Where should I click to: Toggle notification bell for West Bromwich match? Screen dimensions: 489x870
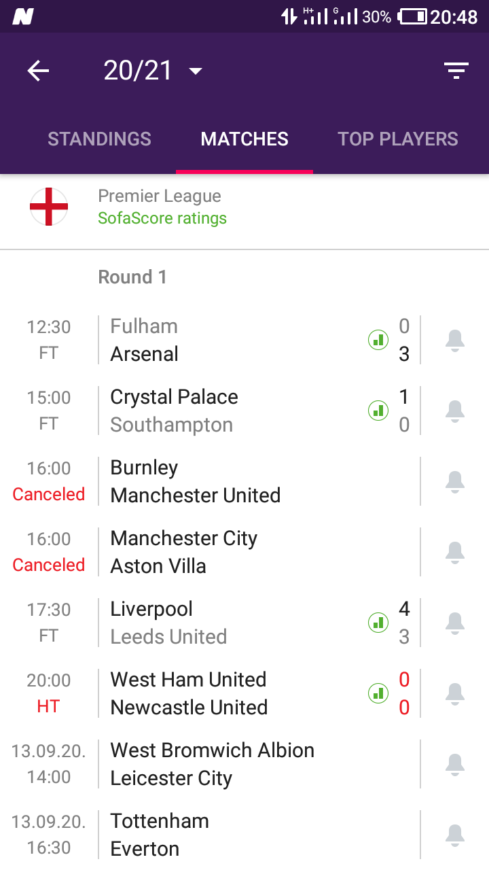454,764
